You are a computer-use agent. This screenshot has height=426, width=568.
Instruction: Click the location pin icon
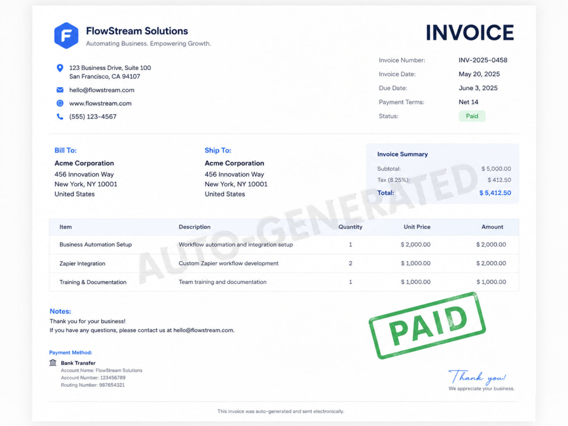tap(60, 68)
